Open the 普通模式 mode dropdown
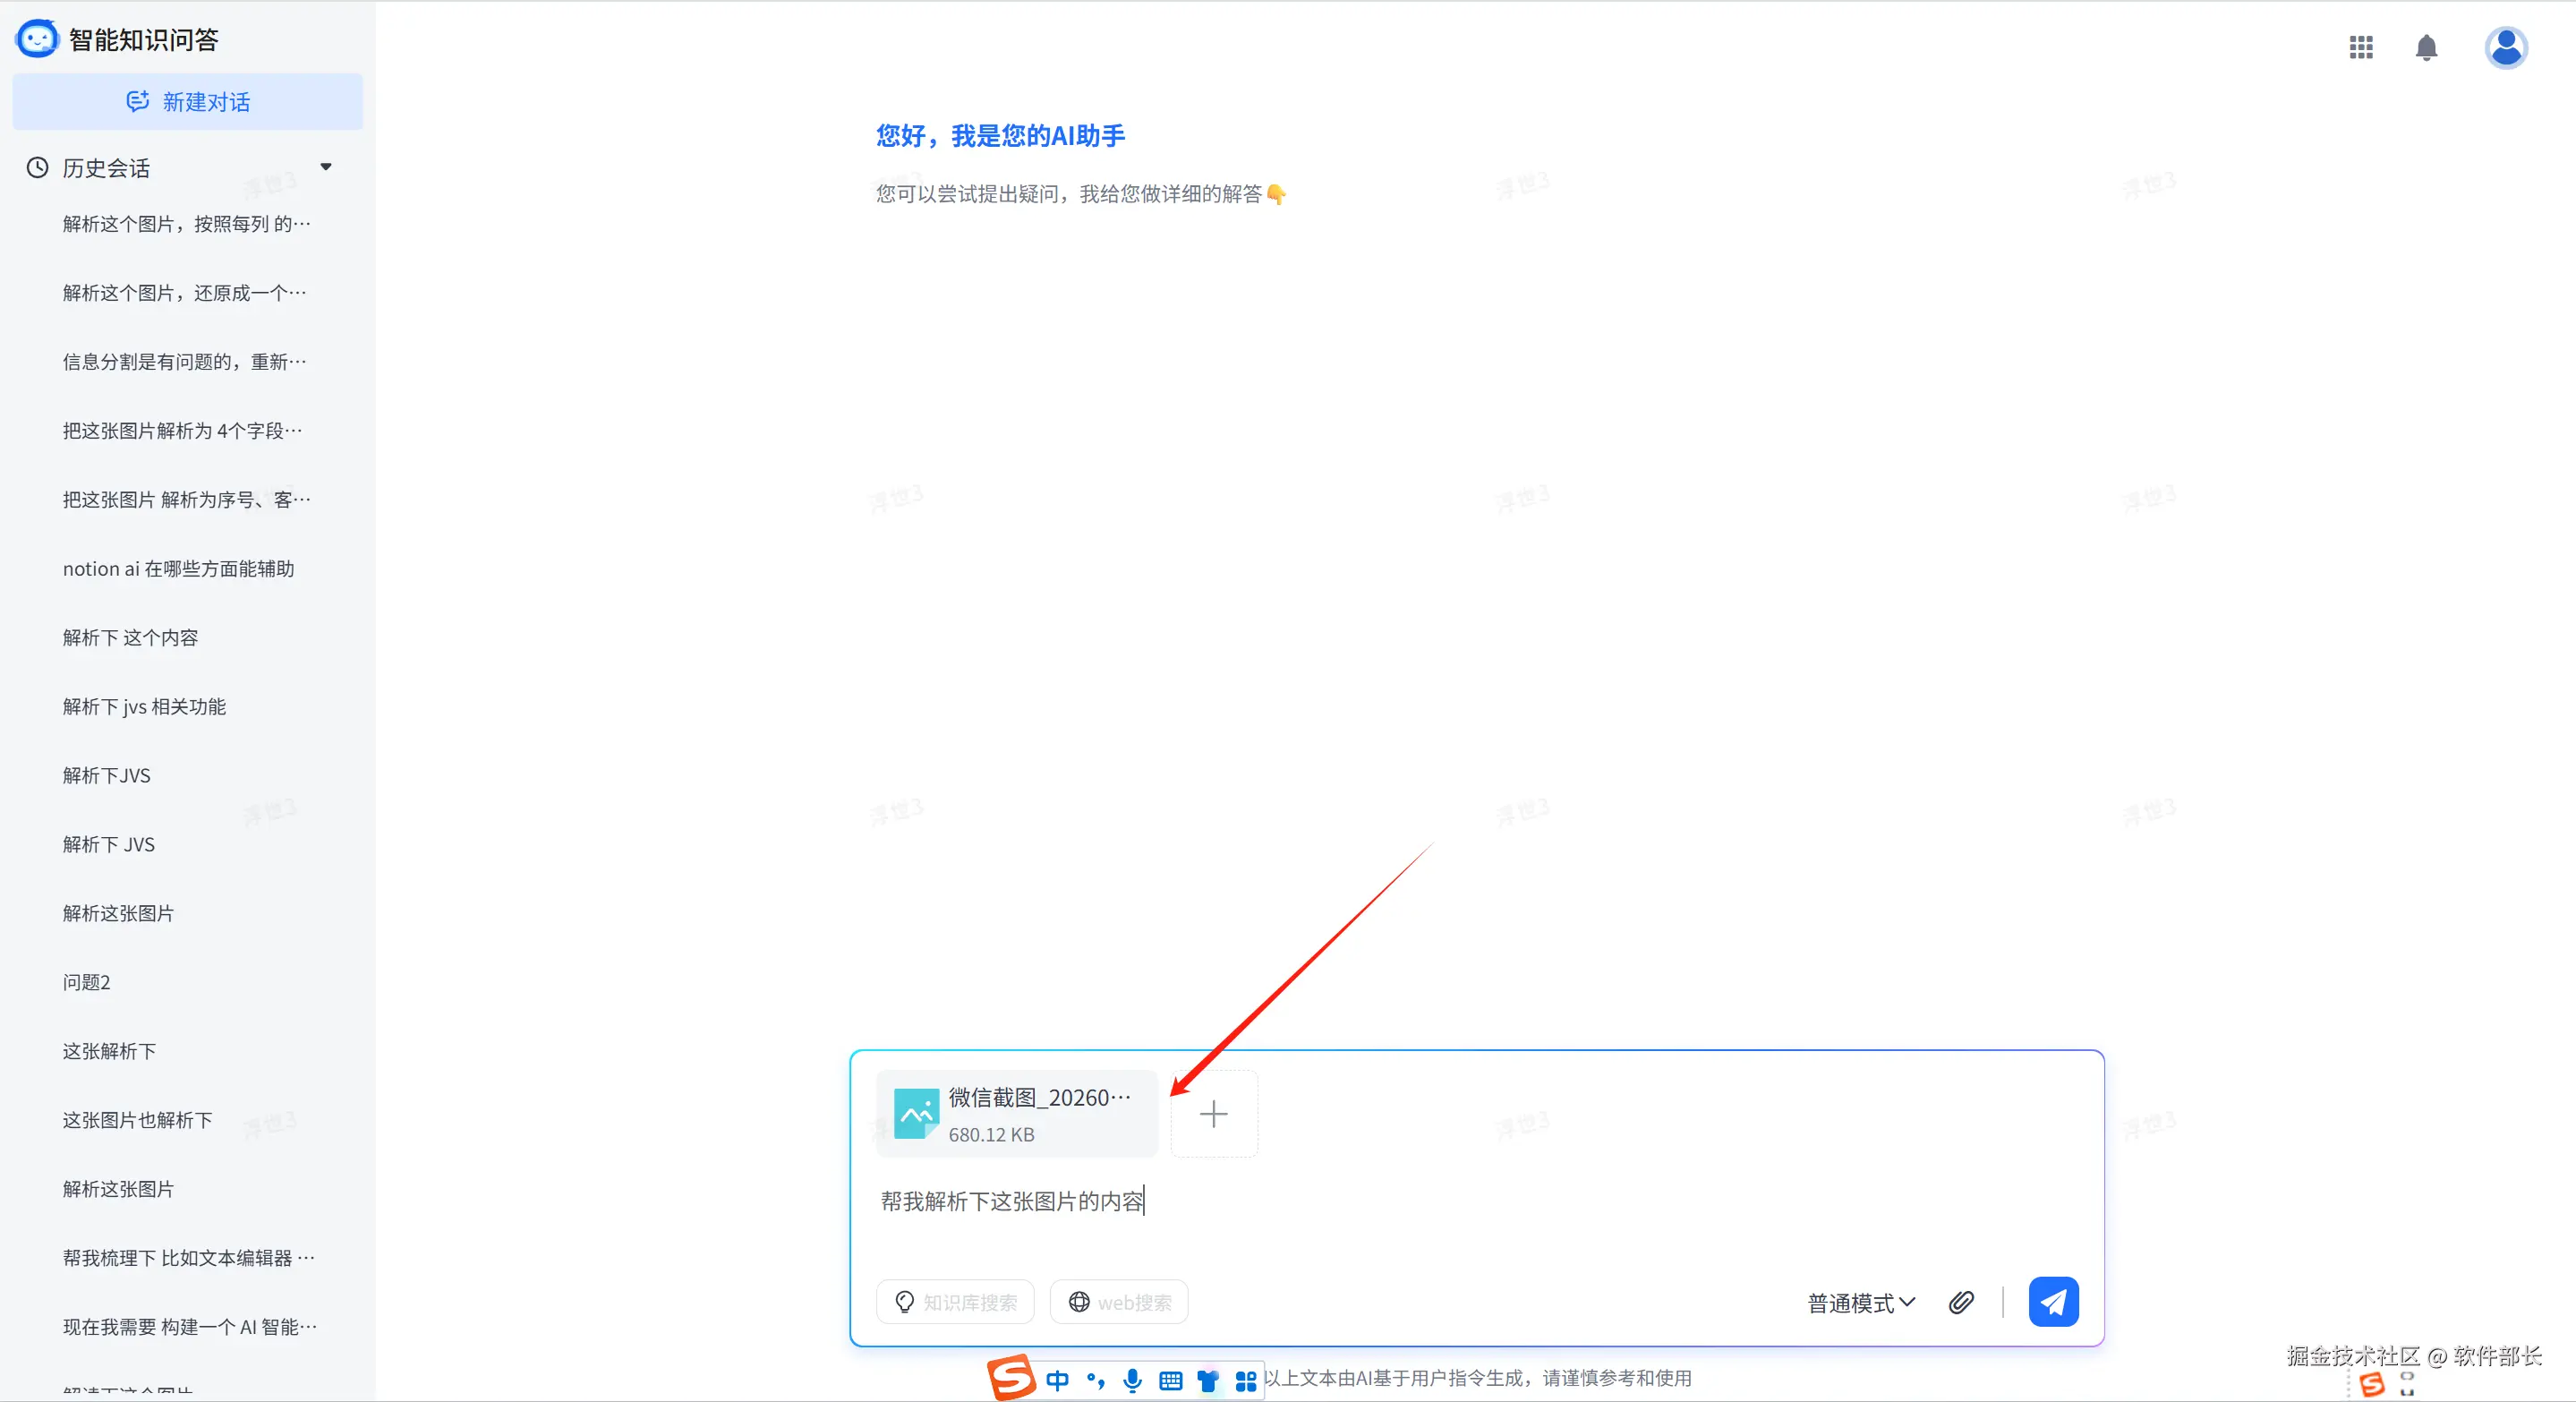 pos(1860,1303)
